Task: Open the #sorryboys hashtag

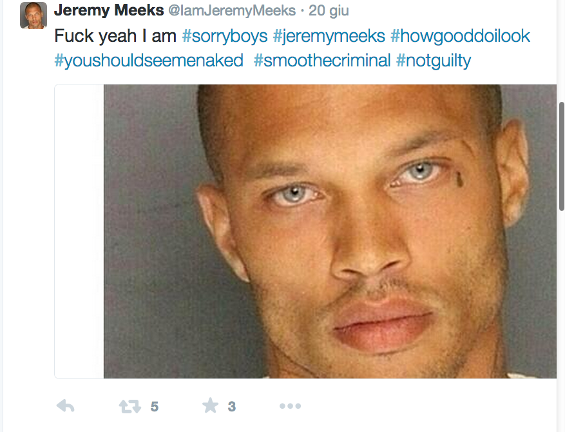Action: click(x=225, y=35)
